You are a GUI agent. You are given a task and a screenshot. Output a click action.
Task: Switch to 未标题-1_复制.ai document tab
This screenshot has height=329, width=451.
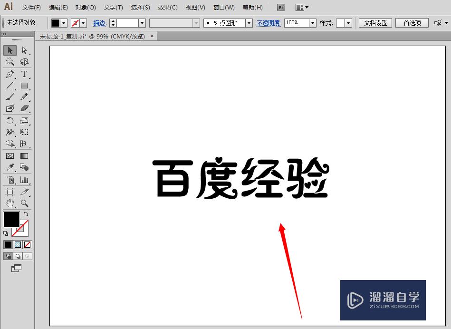[x=92, y=37]
